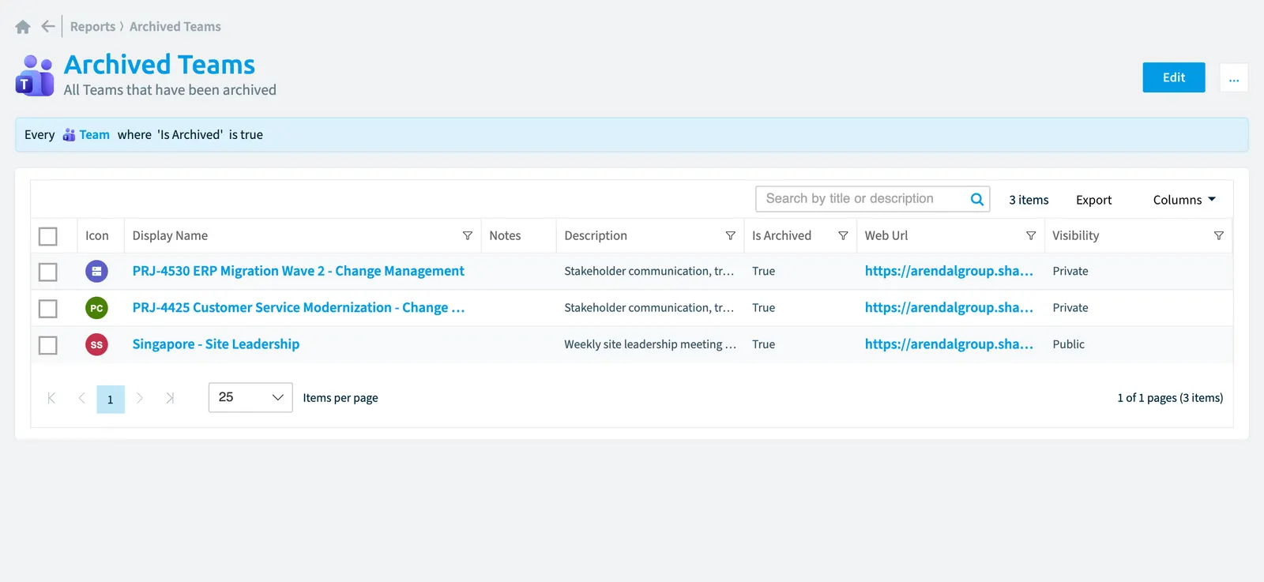The height and width of the screenshot is (582, 1264).
Task: Open the Is Archived column filter
Action: coord(843,235)
